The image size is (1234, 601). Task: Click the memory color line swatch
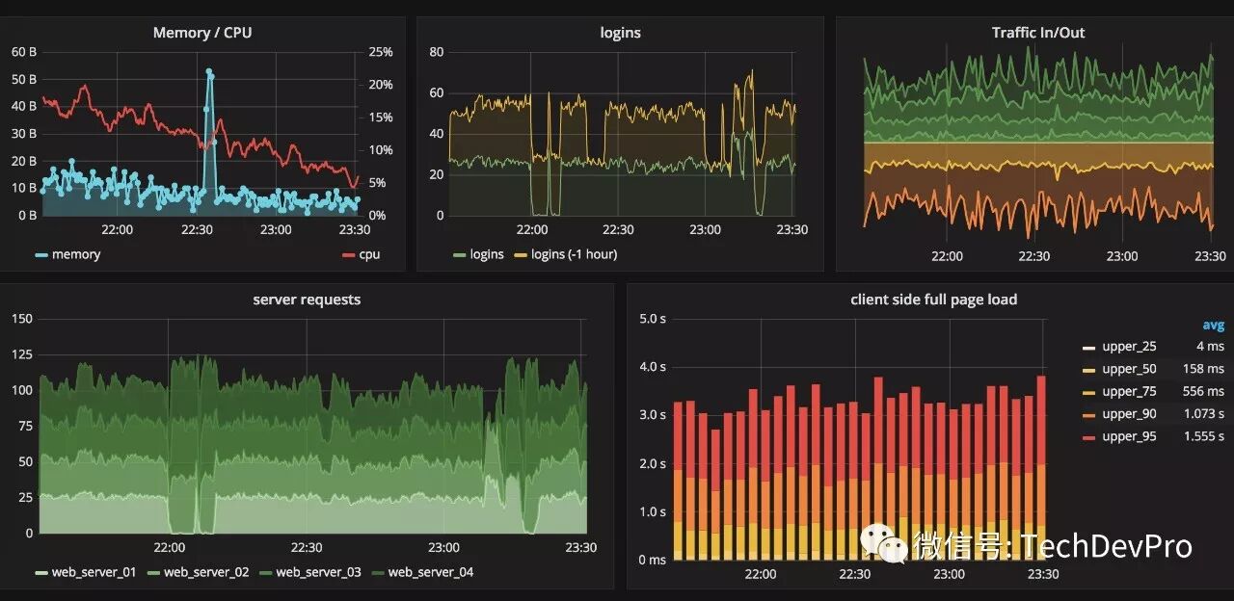pyautogui.click(x=41, y=255)
